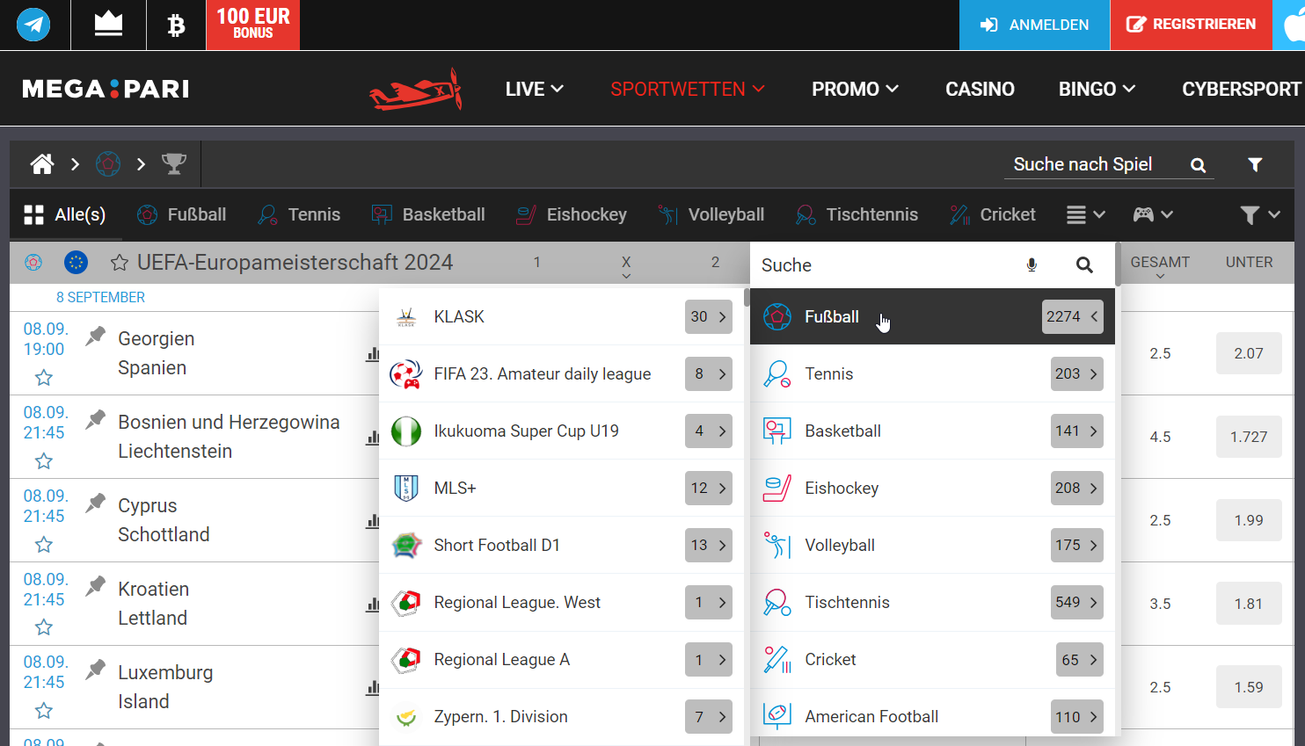This screenshot has width=1305, height=746.
Task: Open the Telegram channel icon
Action: coord(33,25)
